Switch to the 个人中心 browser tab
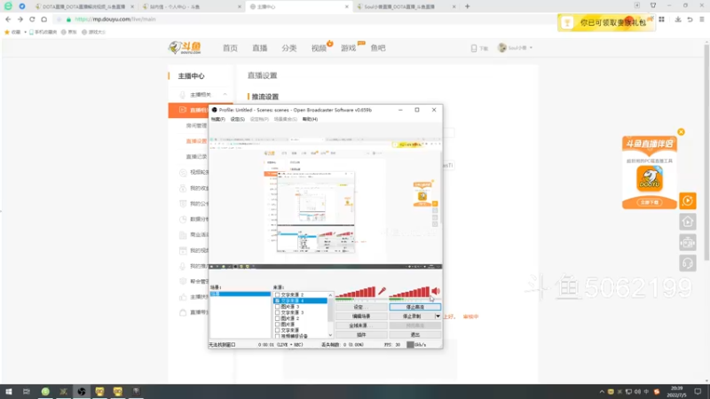 190,7
